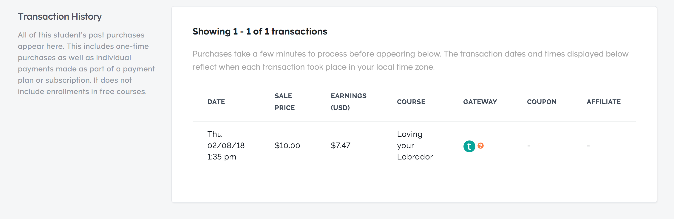The width and height of the screenshot is (674, 219).
Task: Click the Transaction History section heading
Action: tap(60, 17)
